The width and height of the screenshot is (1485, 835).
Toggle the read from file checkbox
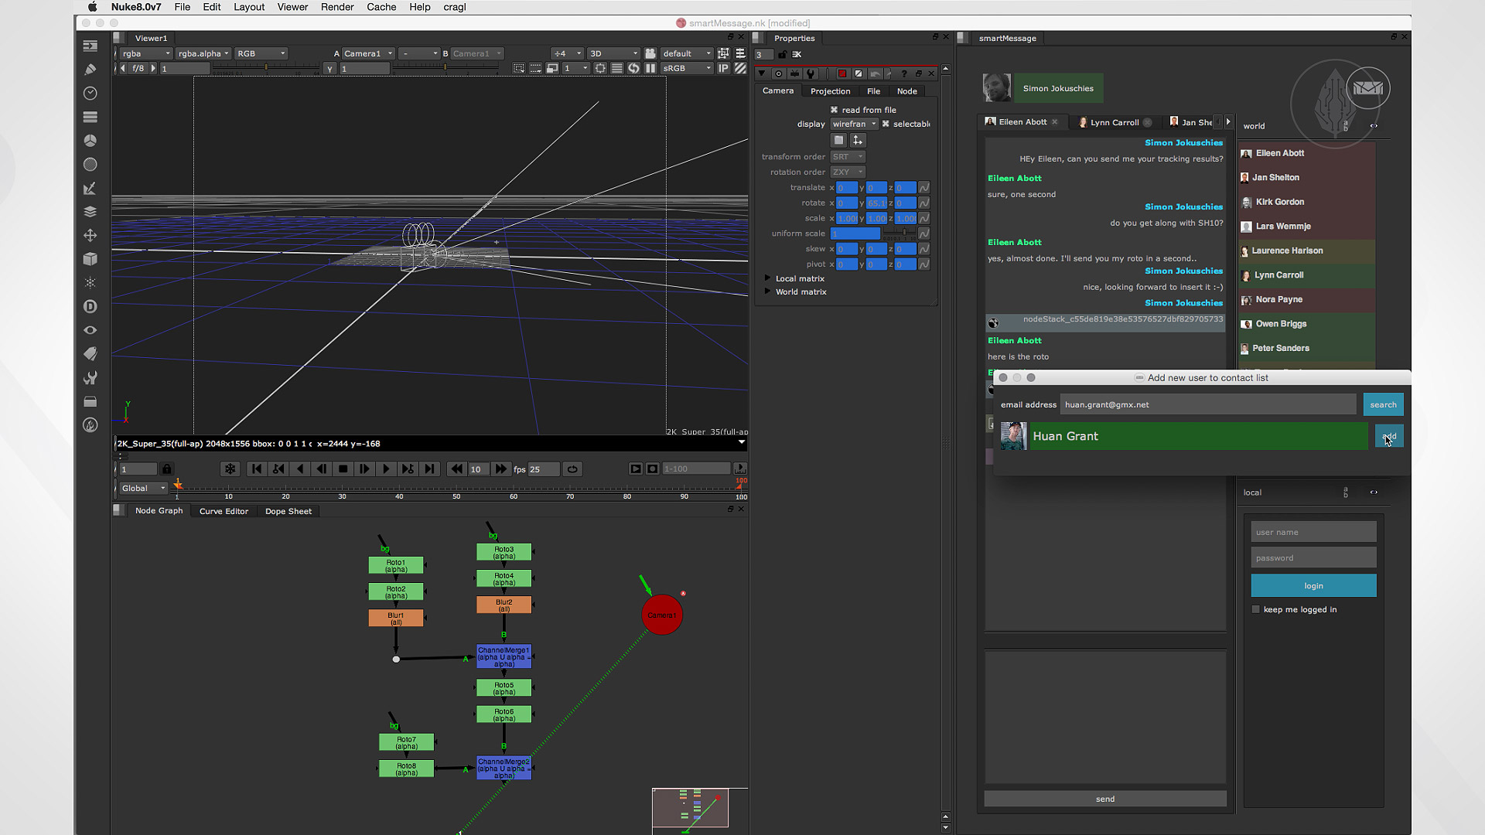[835, 110]
